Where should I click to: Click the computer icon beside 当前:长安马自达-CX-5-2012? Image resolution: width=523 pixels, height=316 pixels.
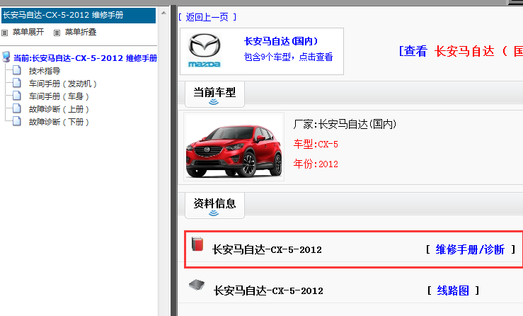click(6, 57)
